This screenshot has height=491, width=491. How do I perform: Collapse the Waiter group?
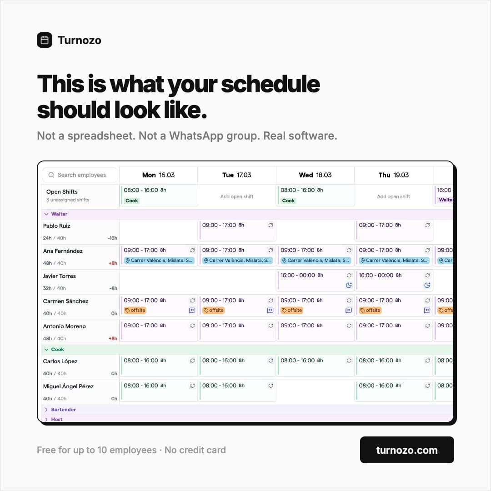point(46,214)
